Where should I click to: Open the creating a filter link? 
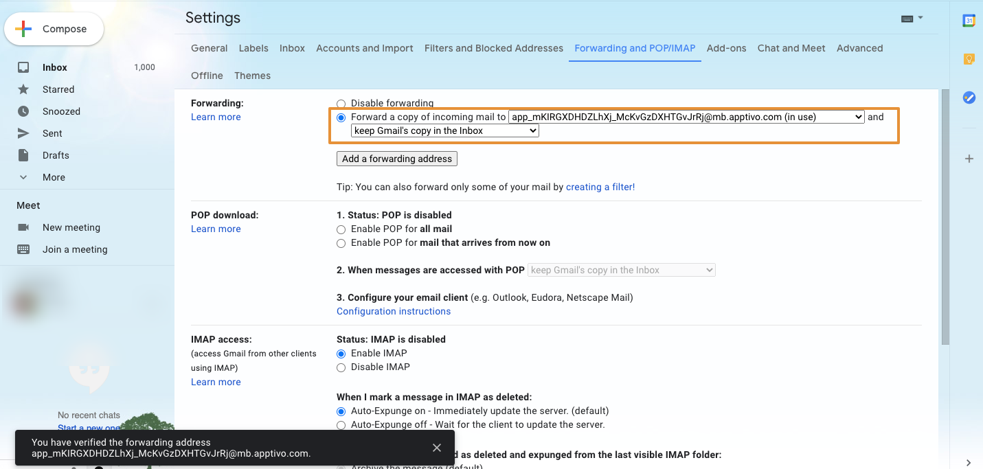[x=600, y=187]
